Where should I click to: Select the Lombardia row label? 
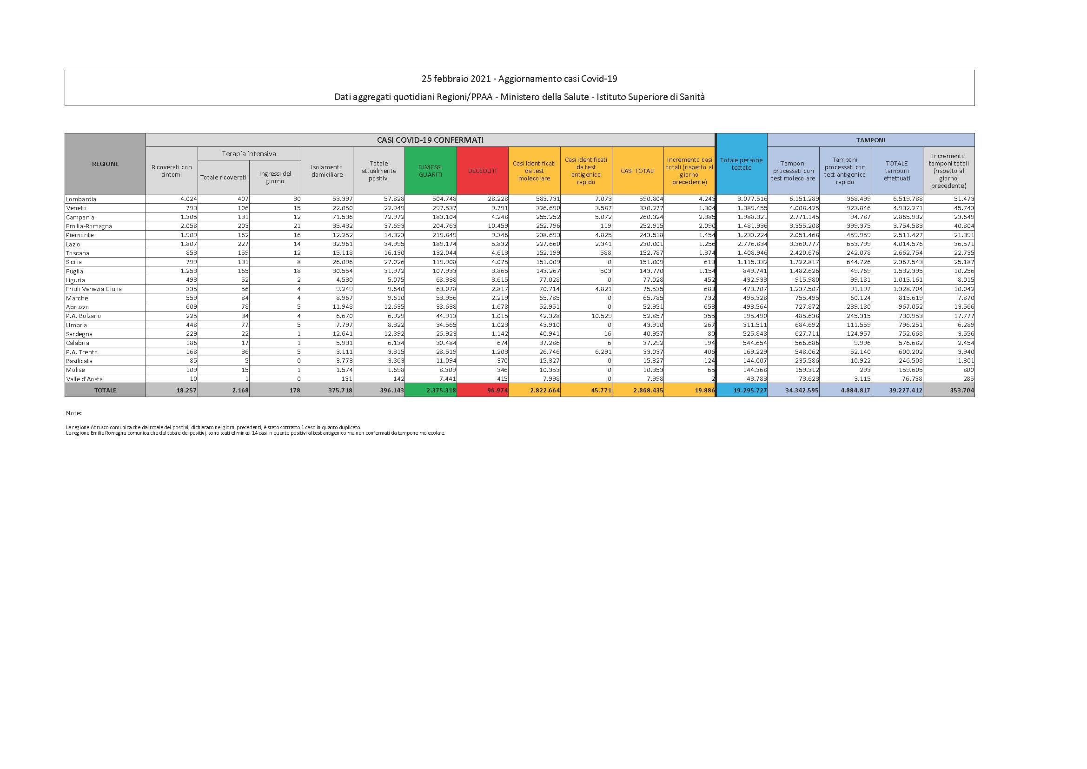tap(81, 199)
